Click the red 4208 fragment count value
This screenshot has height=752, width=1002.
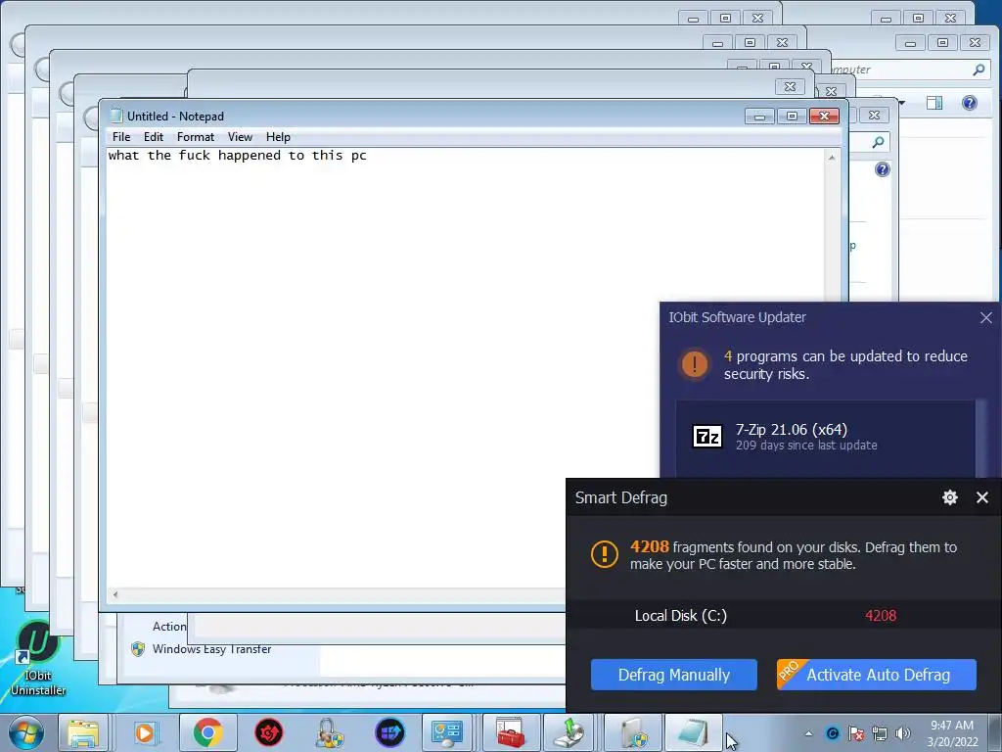click(x=880, y=616)
